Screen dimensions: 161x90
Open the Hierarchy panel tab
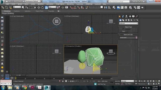click(x=126, y=16)
